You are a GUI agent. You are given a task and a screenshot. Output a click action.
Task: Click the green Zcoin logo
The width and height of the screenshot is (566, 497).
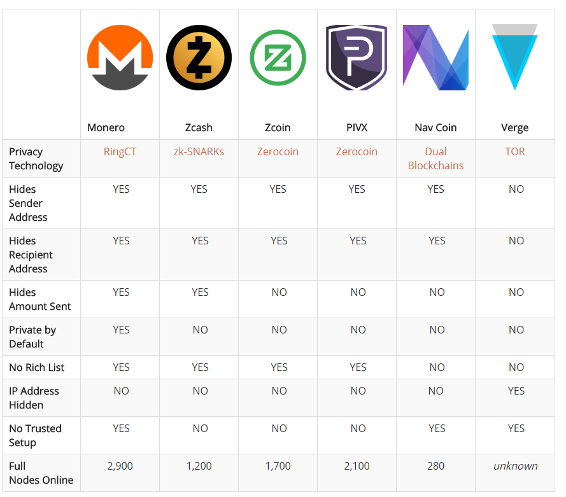(278, 58)
